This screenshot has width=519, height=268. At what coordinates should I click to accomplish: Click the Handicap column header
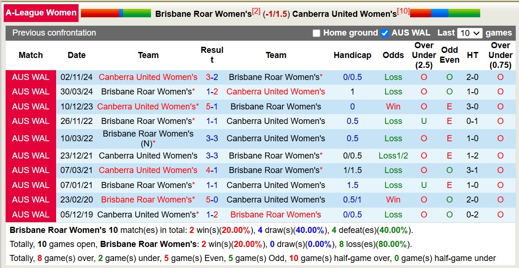[x=353, y=55]
